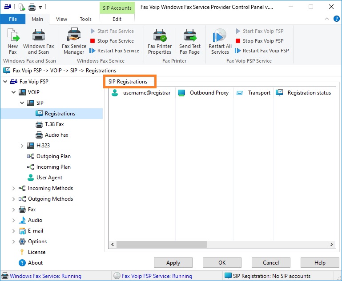The image size is (342, 281).
Task: Expand the Incoming Methods node
Action: tap(13, 188)
